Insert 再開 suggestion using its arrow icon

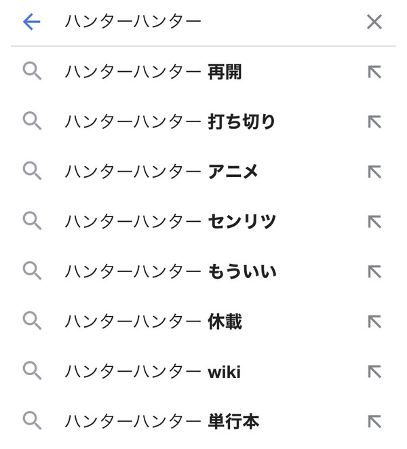374,72
